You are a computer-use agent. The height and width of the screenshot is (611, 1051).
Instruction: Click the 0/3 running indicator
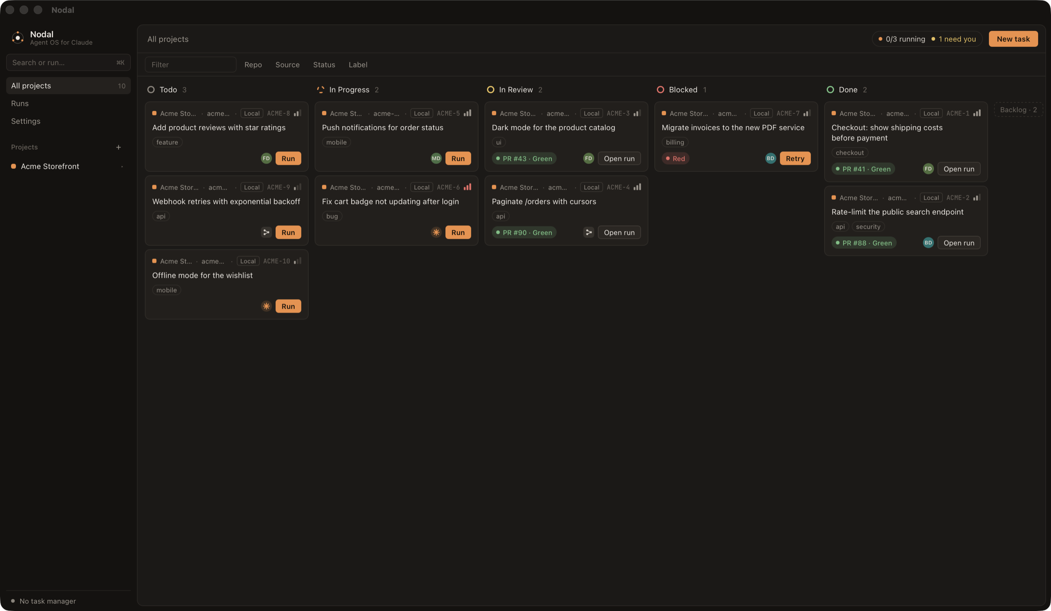coord(901,39)
